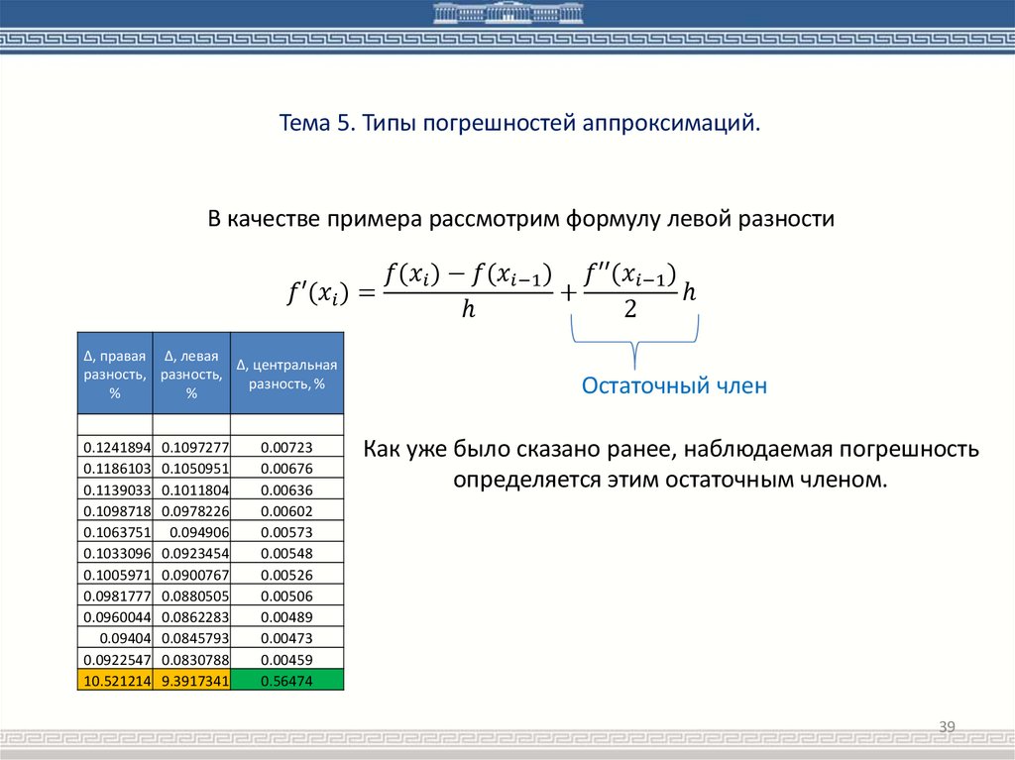
Task: Click table cell 0.1050951
Action: tap(191, 468)
